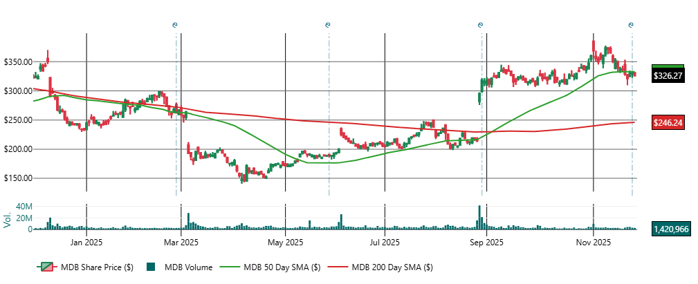
Task: Click the earnings marker icon just before Mar 2025
Action: tap(176, 25)
